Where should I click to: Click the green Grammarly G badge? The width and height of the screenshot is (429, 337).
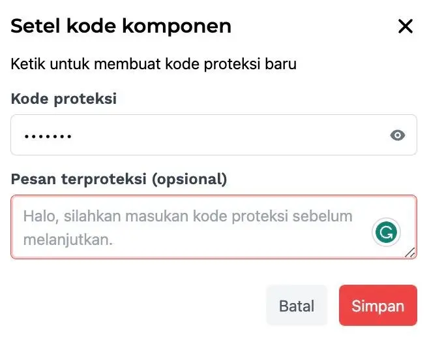click(386, 231)
